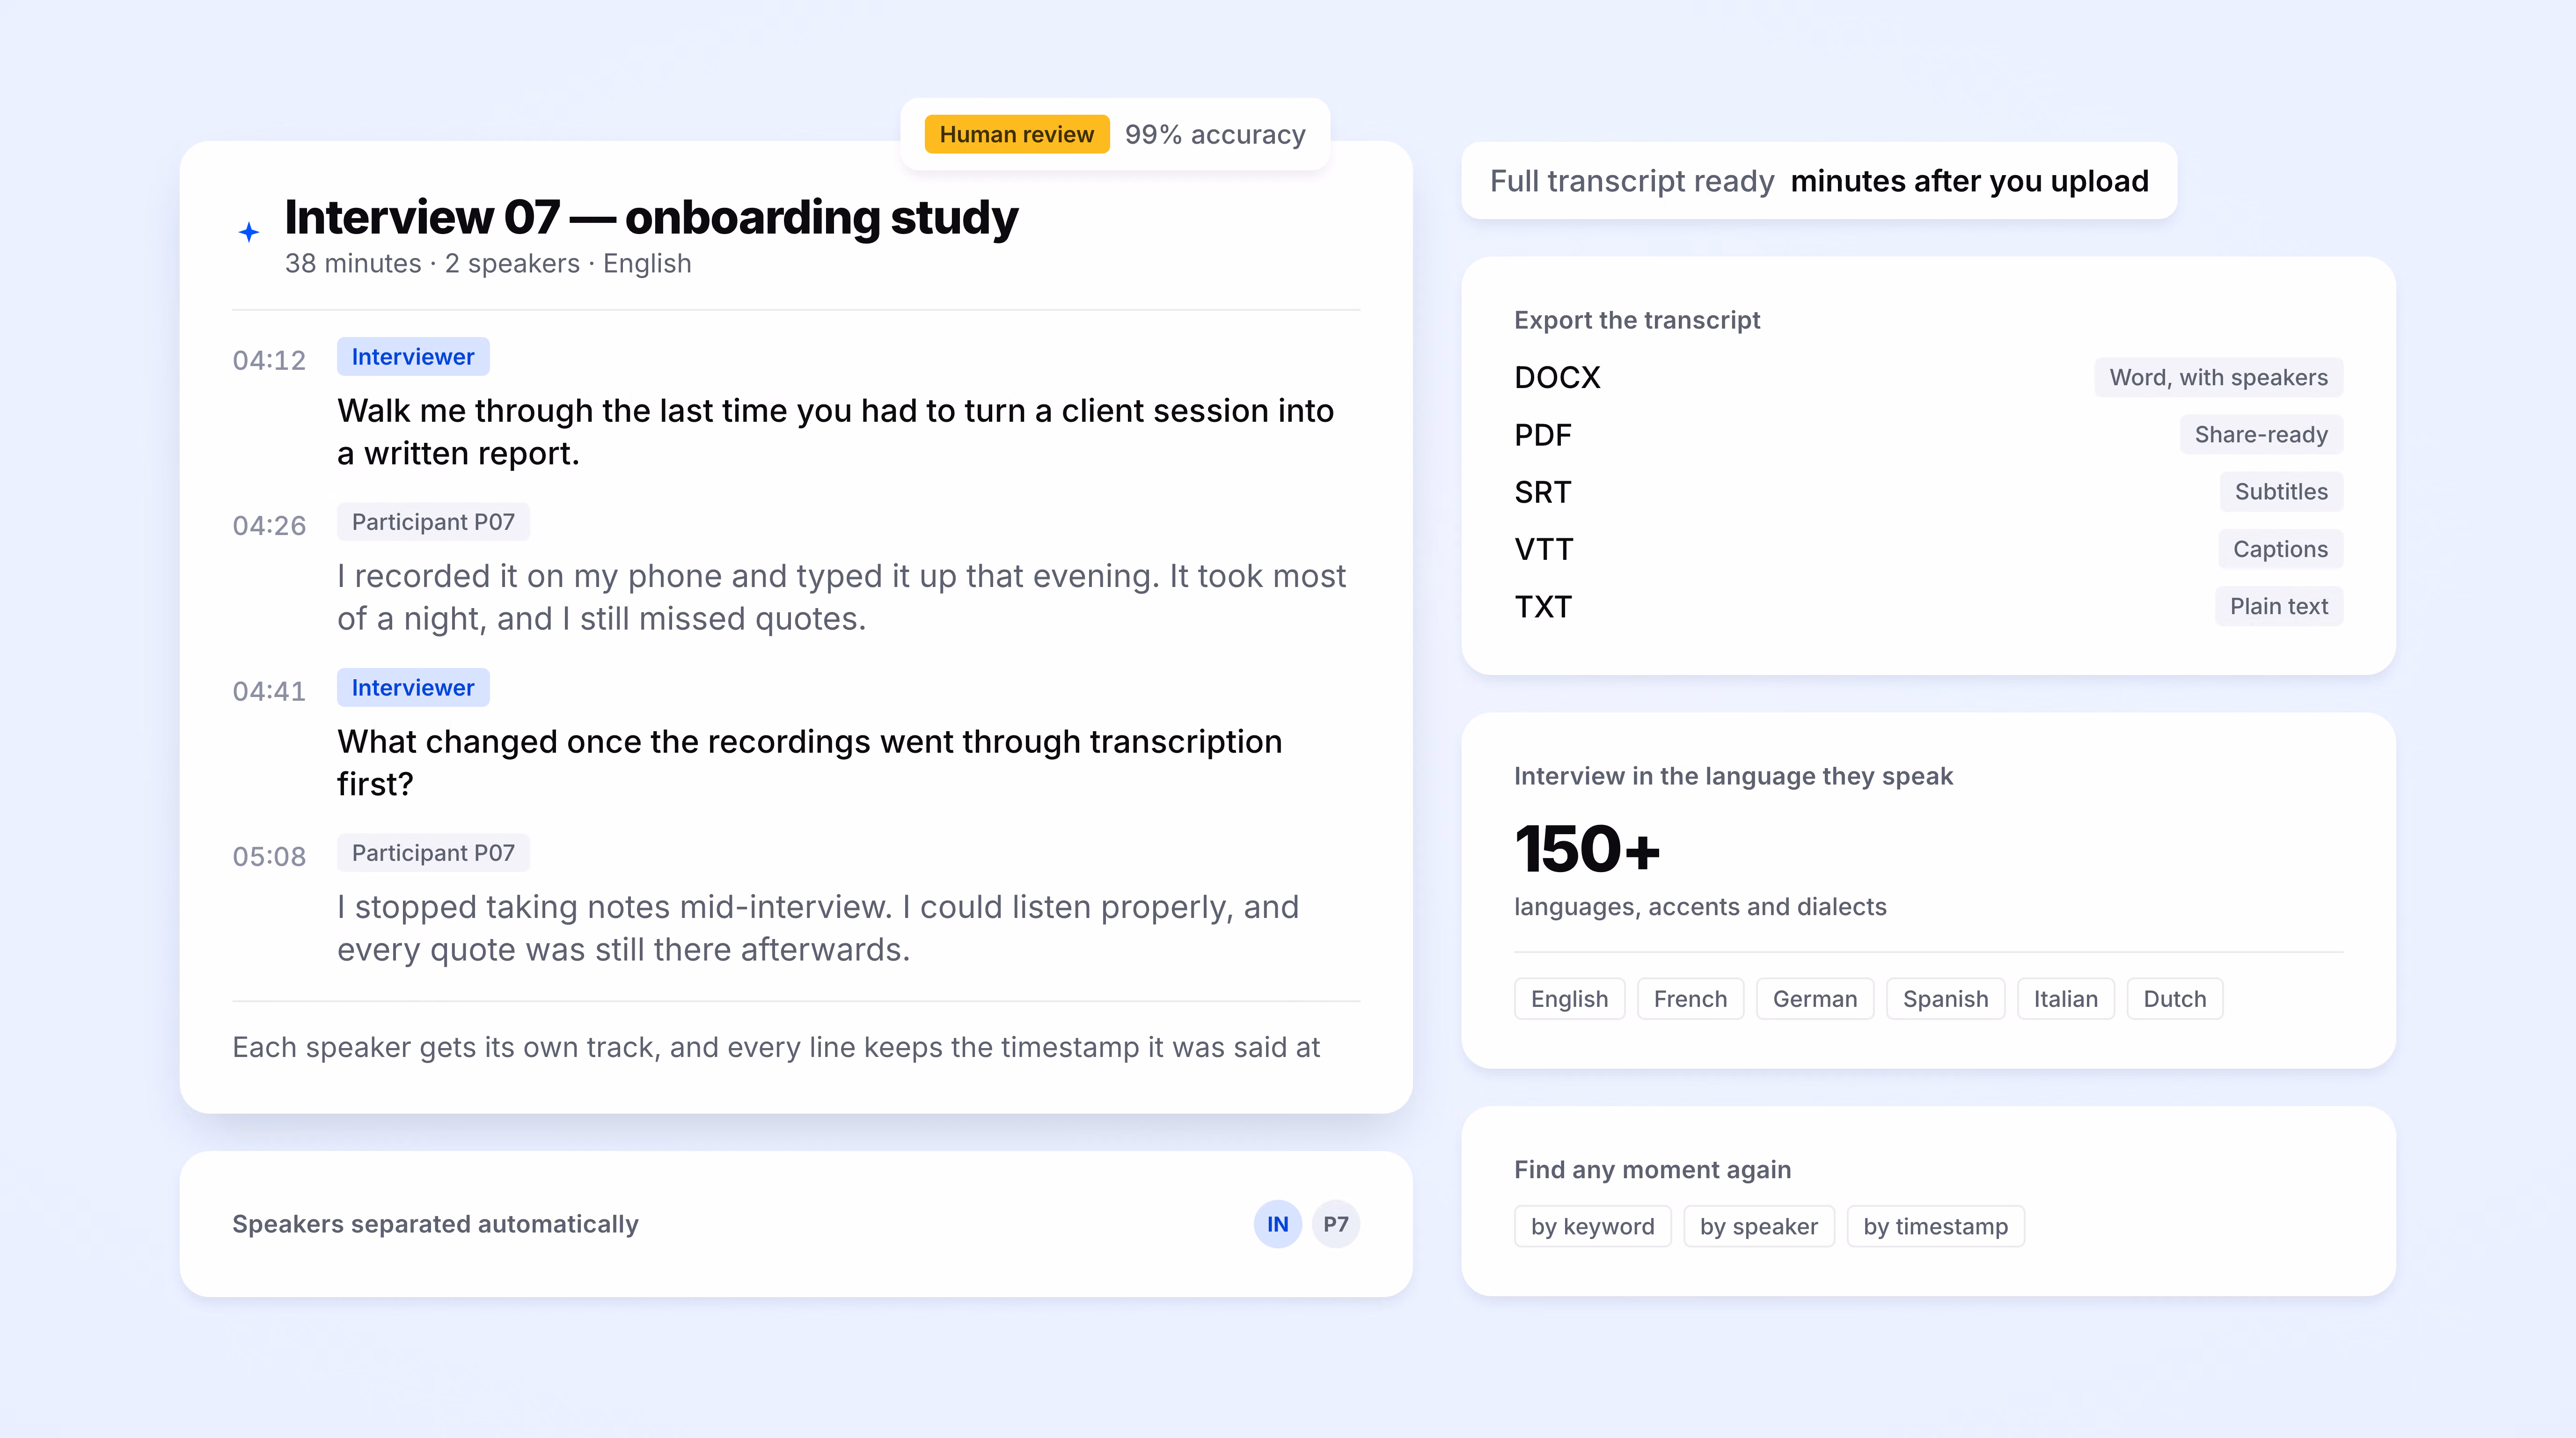The image size is (2576, 1438).
Task: Jump to the 05:08 timestamp
Action: click(269, 856)
